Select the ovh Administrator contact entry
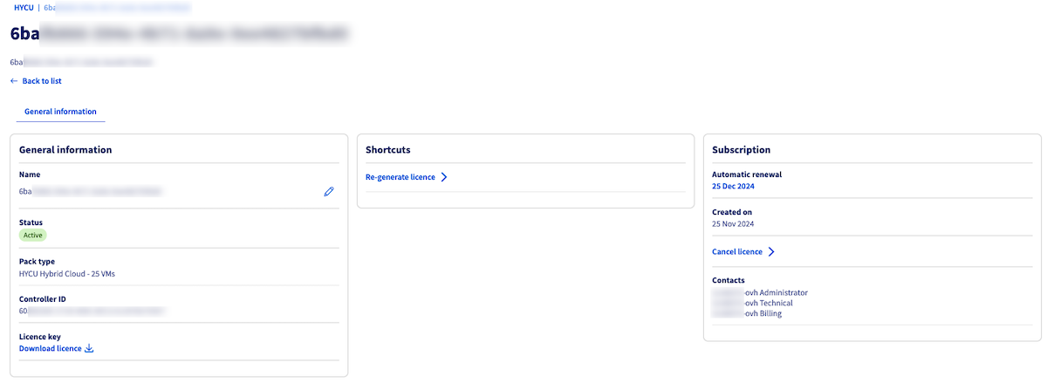Screen dimensions: 1047x383 [x=761, y=293]
